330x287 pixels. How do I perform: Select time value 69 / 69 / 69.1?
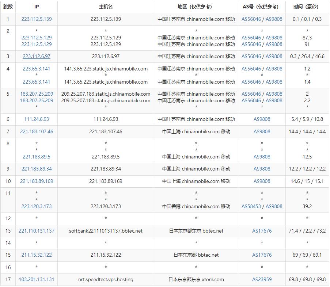pos(307,255)
